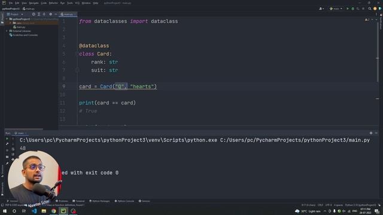This screenshot has height=215, width=383.
Task: Open Run panel gear settings
Action: tap(371, 133)
